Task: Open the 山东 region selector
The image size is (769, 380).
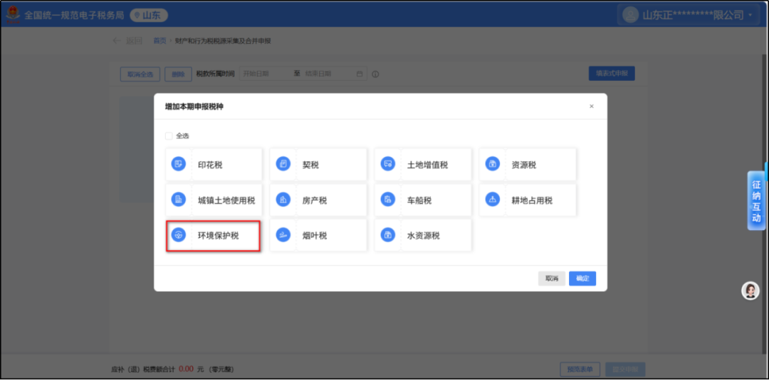Action: coord(149,16)
